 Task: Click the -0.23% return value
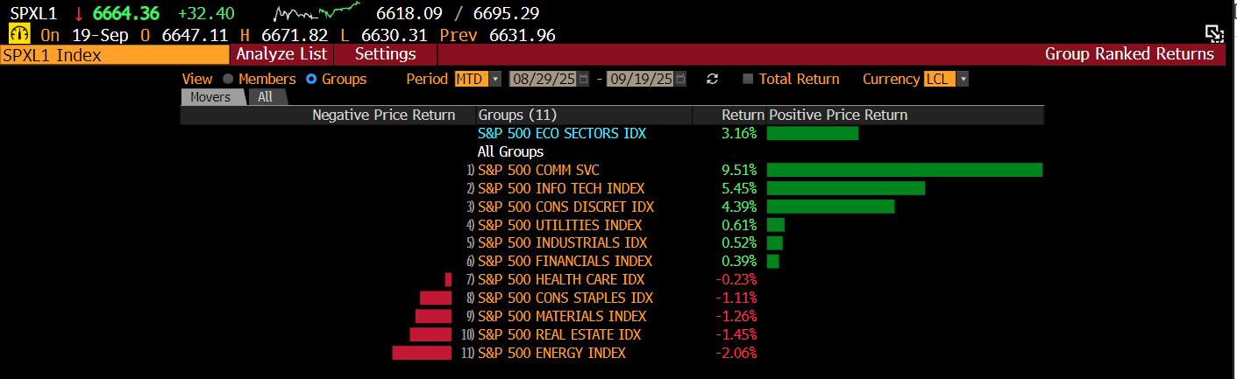[x=736, y=280]
